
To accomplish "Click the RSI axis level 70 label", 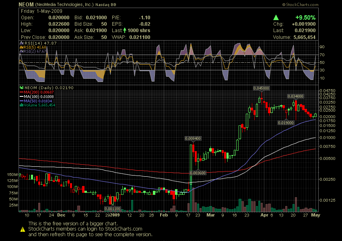I will (322, 55).
